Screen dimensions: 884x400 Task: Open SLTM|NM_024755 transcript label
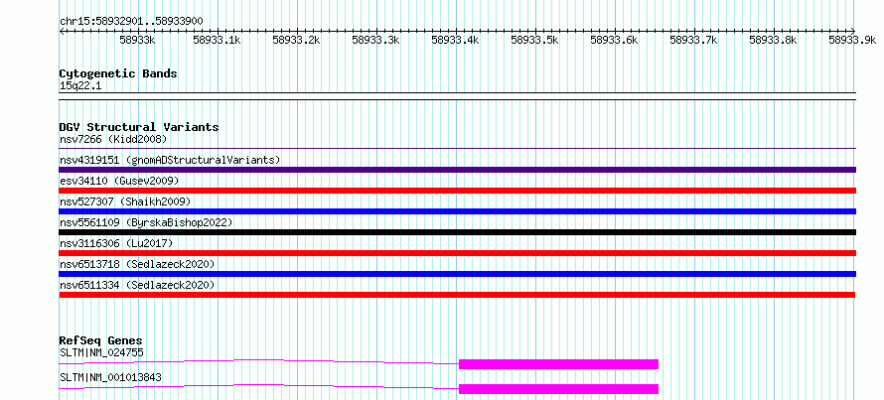(101, 352)
